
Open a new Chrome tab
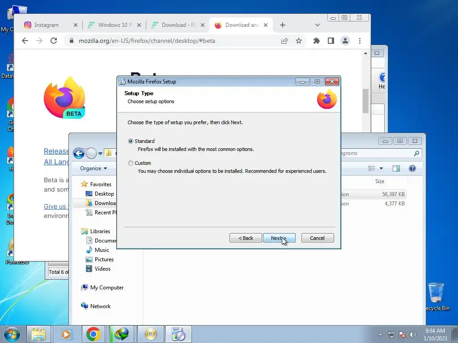282,25
